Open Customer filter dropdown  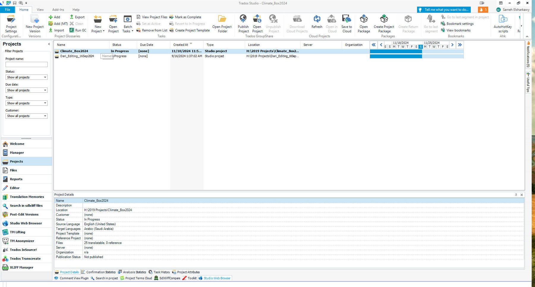coord(26,116)
